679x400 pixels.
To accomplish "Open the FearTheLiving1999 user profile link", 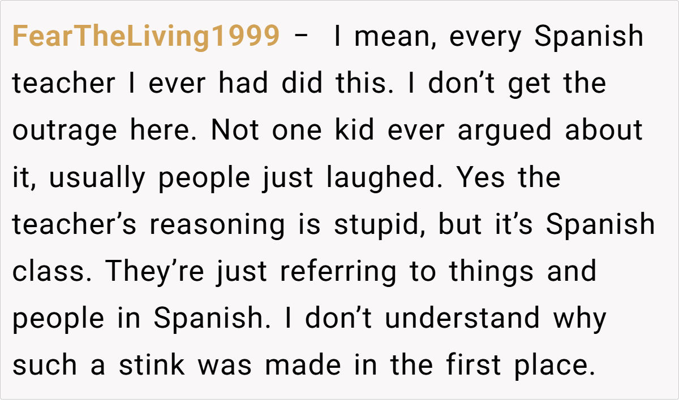I will coord(146,37).
